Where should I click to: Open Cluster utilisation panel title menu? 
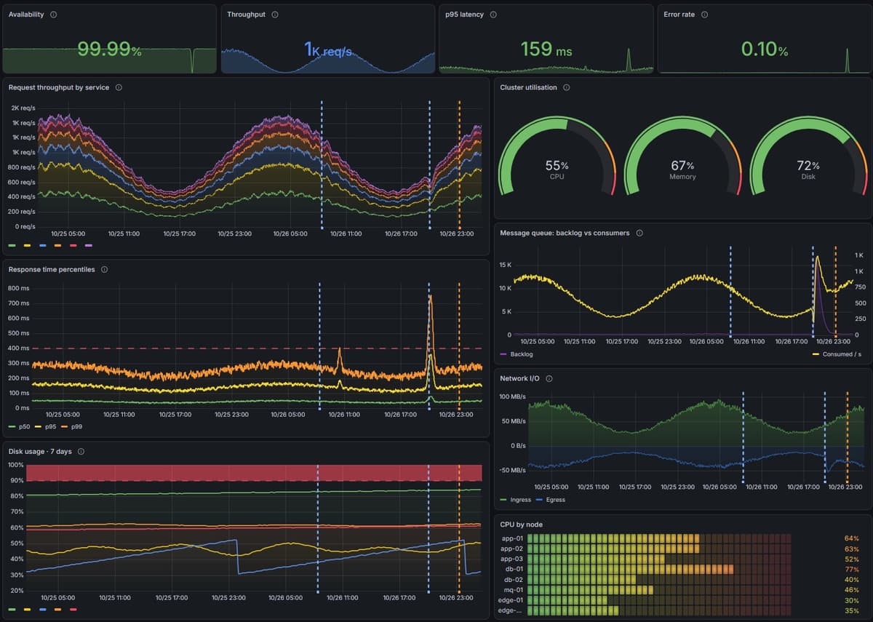529,87
